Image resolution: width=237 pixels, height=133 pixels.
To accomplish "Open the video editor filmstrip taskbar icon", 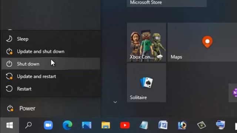I will click(87, 125).
